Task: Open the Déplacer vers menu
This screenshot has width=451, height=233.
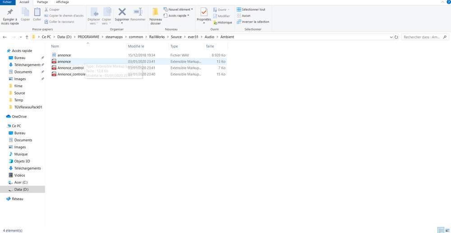Action: pyautogui.click(x=95, y=17)
